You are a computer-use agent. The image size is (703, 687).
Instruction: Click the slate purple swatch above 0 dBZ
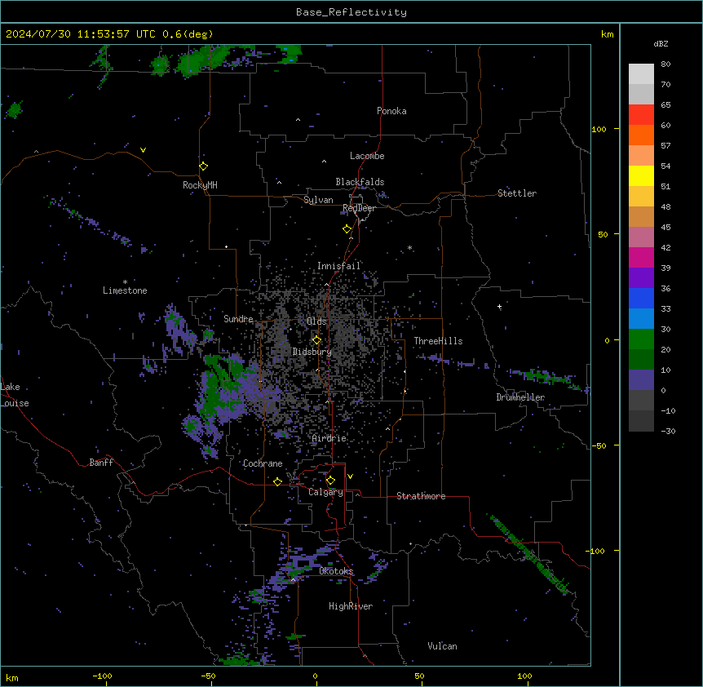pyautogui.click(x=641, y=380)
